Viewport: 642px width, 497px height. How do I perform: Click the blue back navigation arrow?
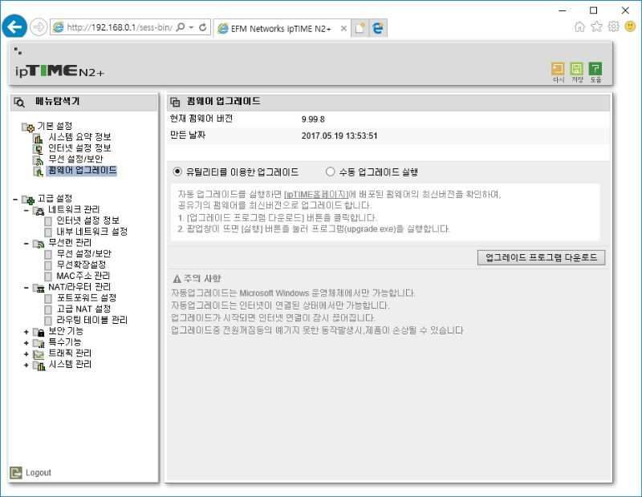click(x=14, y=26)
